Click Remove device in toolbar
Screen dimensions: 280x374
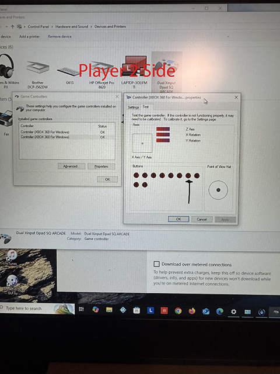tap(60, 36)
